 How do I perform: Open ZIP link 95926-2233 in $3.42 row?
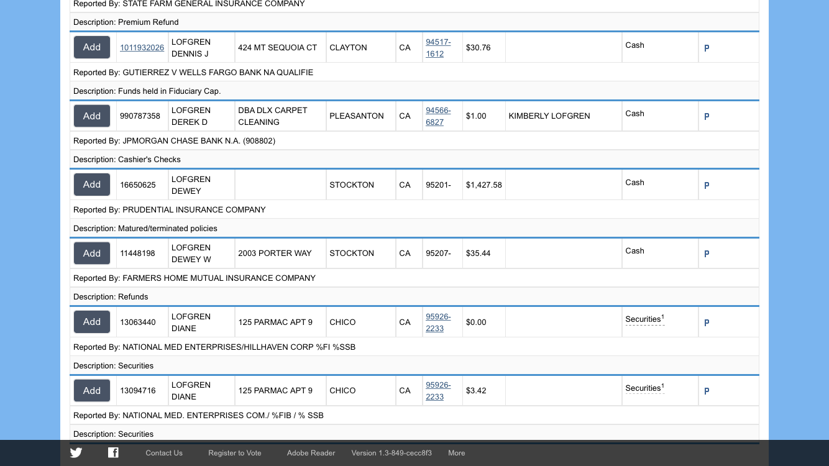click(438, 391)
